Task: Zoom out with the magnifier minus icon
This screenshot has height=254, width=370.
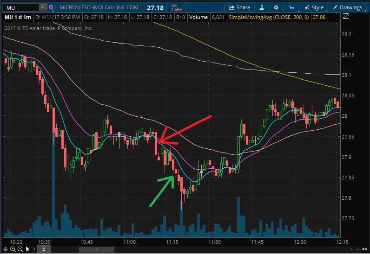Action: click(20, 249)
